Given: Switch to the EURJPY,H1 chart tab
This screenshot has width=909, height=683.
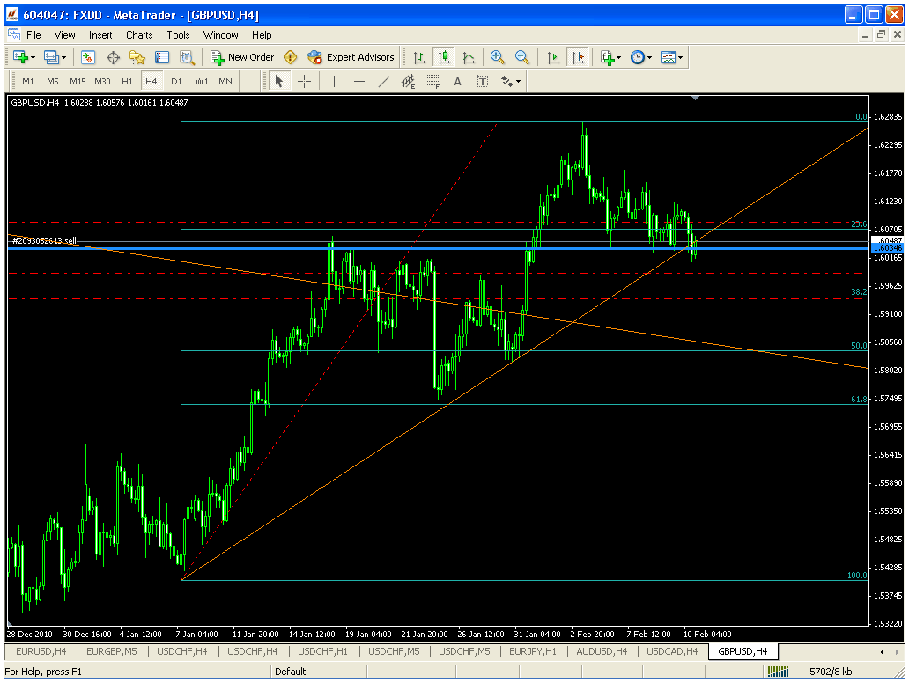Looking at the screenshot, I should pyautogui.click(x=533, y=651).
